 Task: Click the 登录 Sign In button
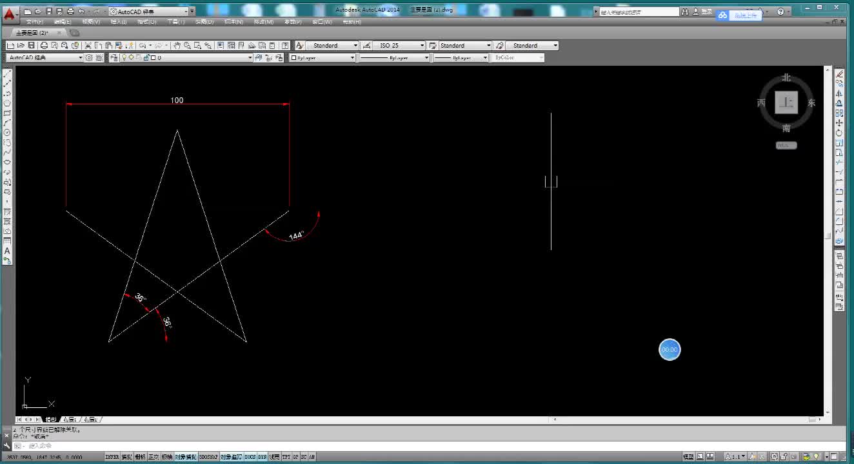pos(707,12)
